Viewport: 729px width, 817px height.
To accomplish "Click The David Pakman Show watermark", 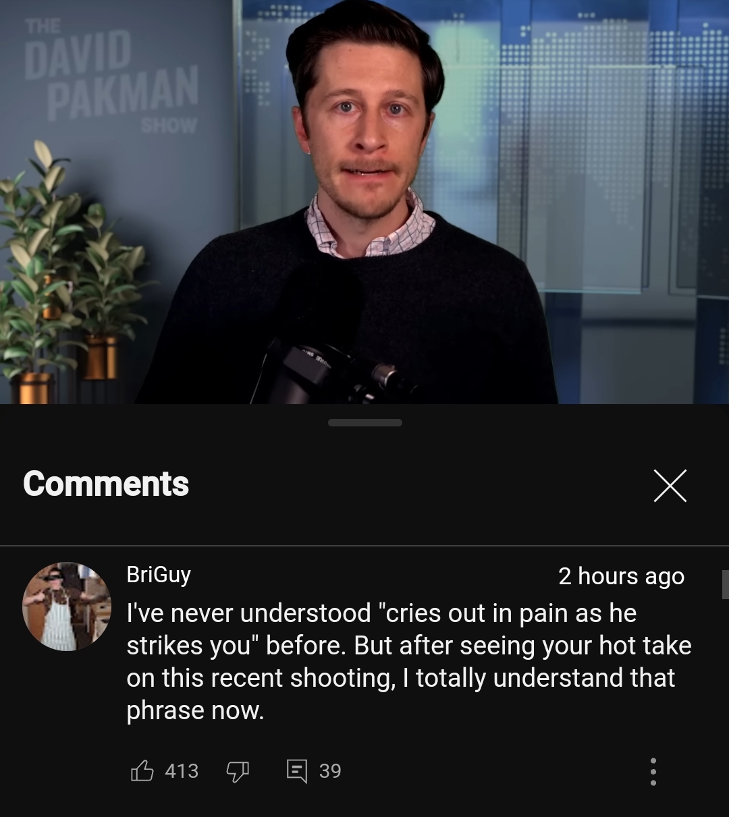I will (111, 75).
